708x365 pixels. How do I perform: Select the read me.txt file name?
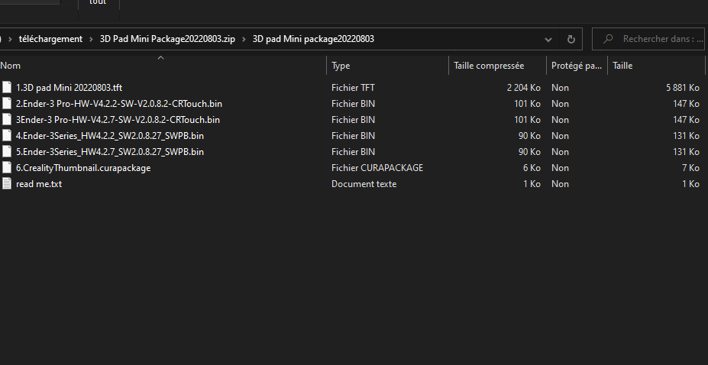pyautogui.click(x=39, y=183)
